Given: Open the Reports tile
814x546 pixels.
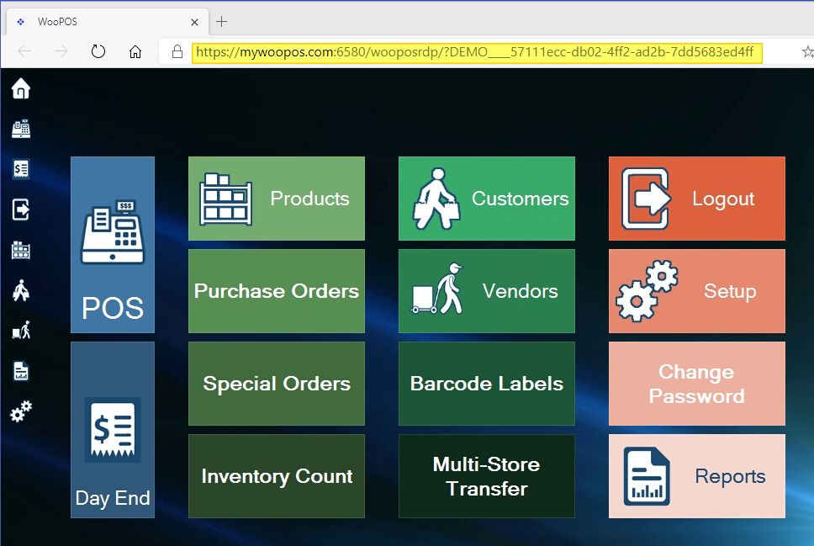Looking at the screenshot, I should tap(697, 476).
